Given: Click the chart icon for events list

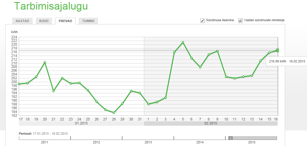Looking at the screenshot, I should [241, 21].
